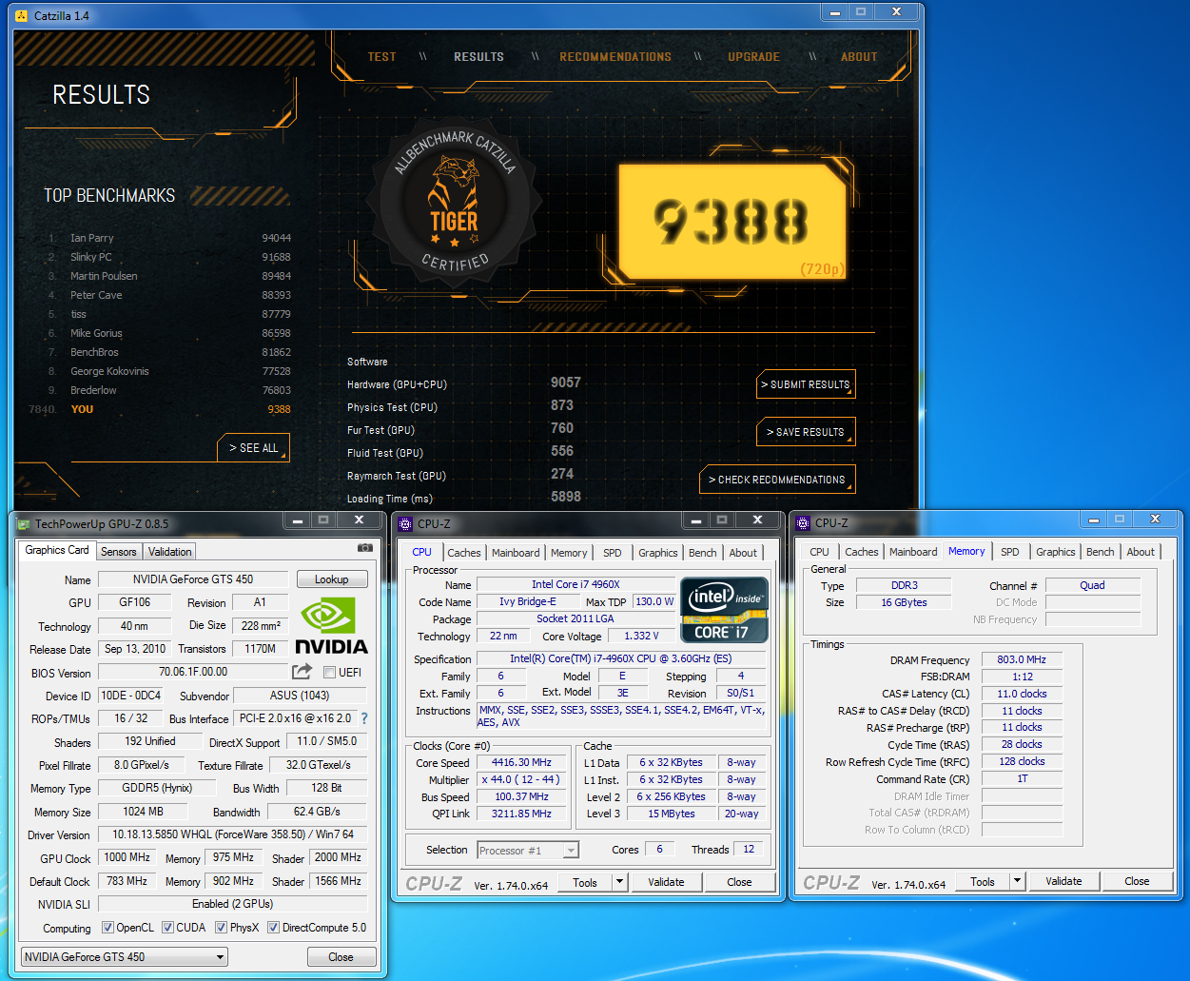Screen dimensions: 1190x981
Task: Click Slinky PC in top benchmarks list
Action: coord(90,257)
